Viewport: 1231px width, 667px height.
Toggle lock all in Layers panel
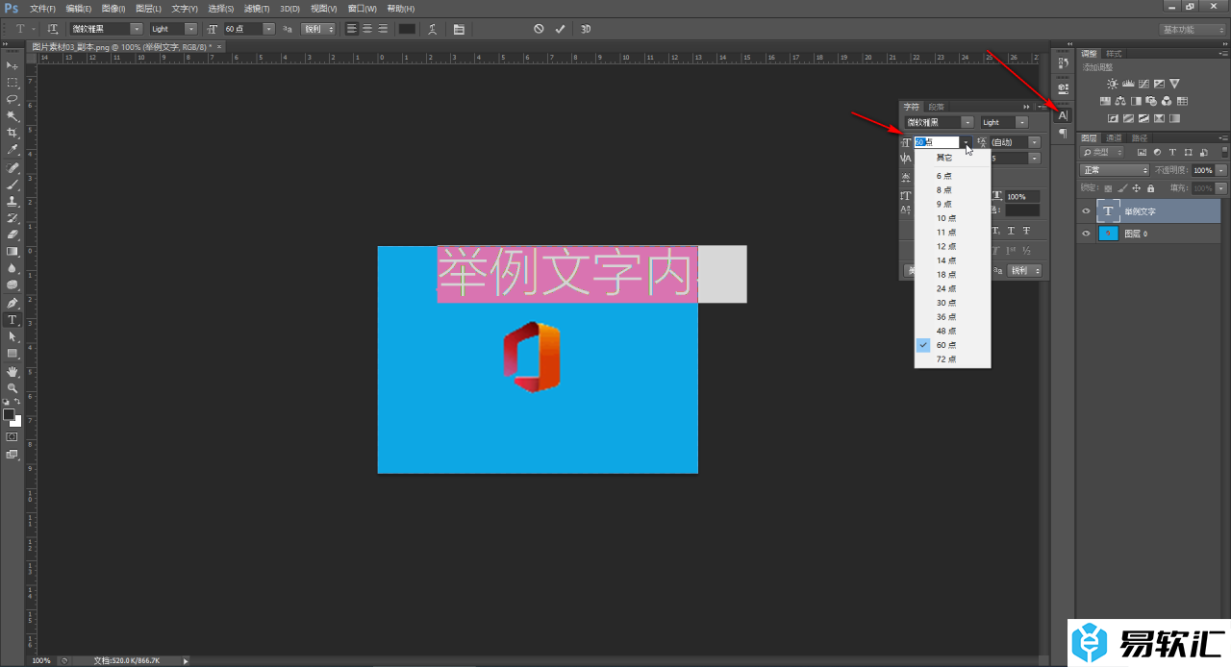(x=1150, y=188)
